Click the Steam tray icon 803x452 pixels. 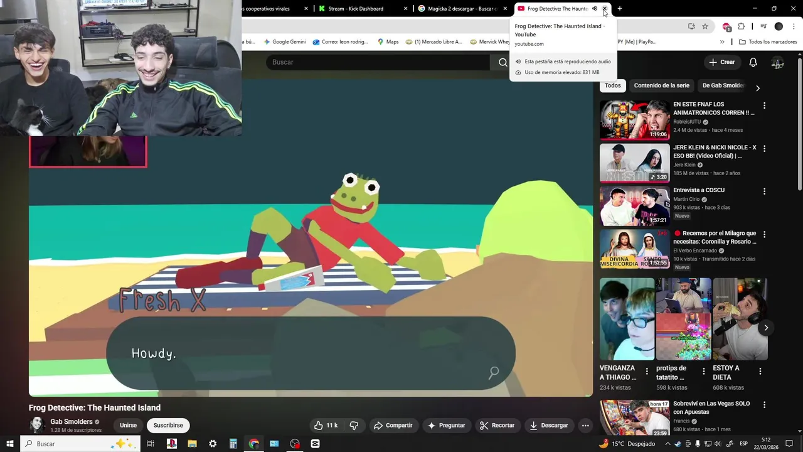coord(678,444)
